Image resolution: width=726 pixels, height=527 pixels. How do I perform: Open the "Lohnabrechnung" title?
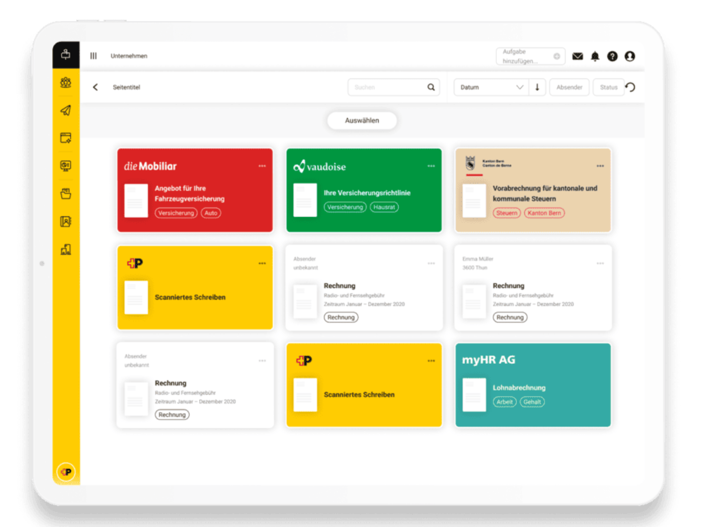click(x=519, y=388)
